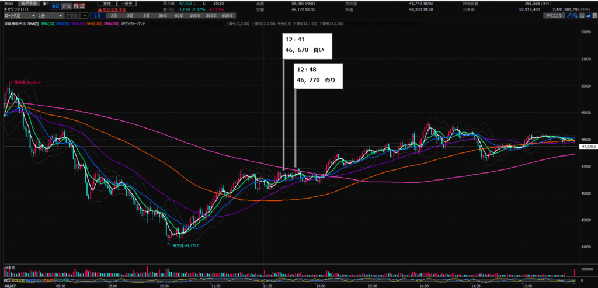Click the RCI indicator panel label
Screen dimensions: 598x288
[6, 281]
